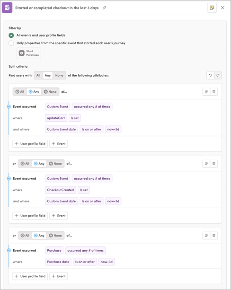Add User profile field to CheckoutCreated group

tap(30, 216)
